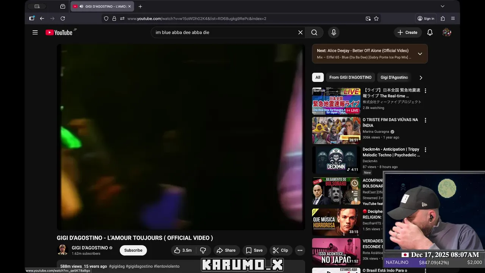Screen dimensions: 485x273
Task: Click the #gigidagostino hashtag
Action: point(139,267)
